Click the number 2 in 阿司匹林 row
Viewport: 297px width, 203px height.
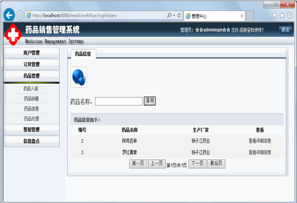point(82,141)
